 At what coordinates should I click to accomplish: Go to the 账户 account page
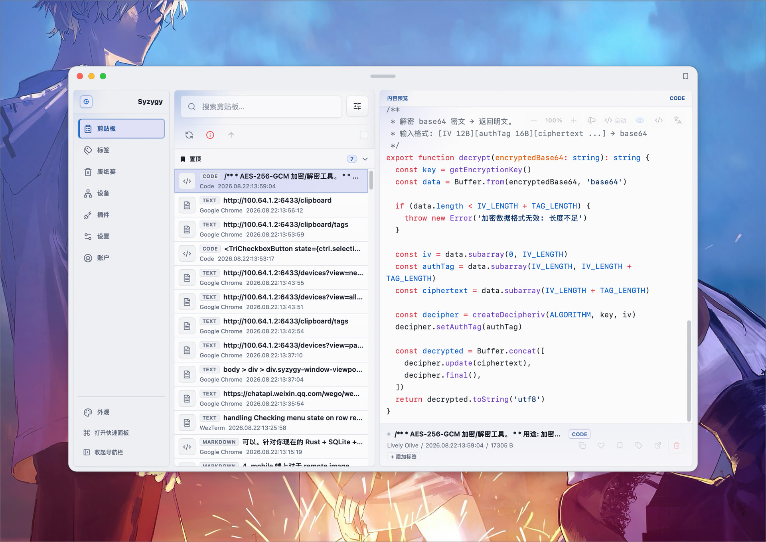pos(121,258)
